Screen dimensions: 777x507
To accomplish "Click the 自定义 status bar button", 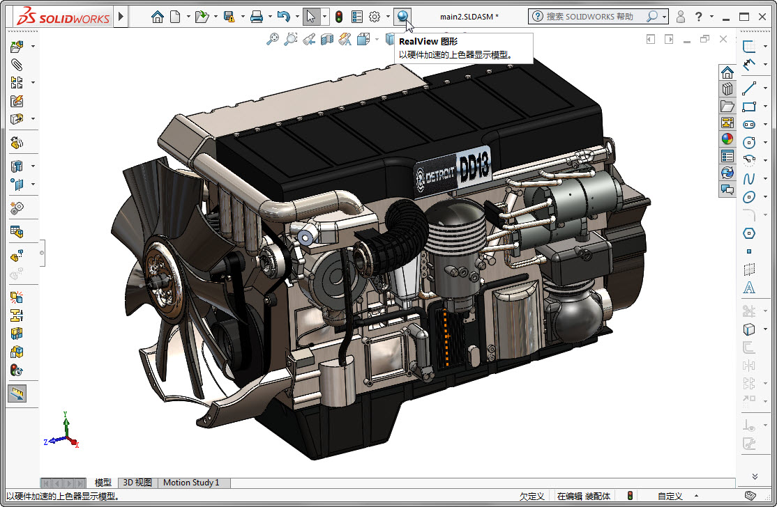I will coord(670,497).
